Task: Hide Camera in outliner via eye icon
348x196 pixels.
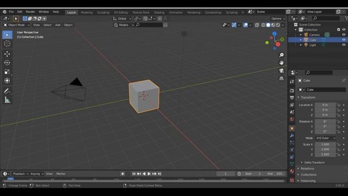Action: click(344, 35)
